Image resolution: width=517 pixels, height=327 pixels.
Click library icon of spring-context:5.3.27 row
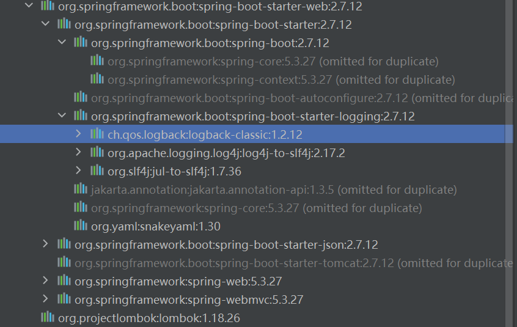97,78
